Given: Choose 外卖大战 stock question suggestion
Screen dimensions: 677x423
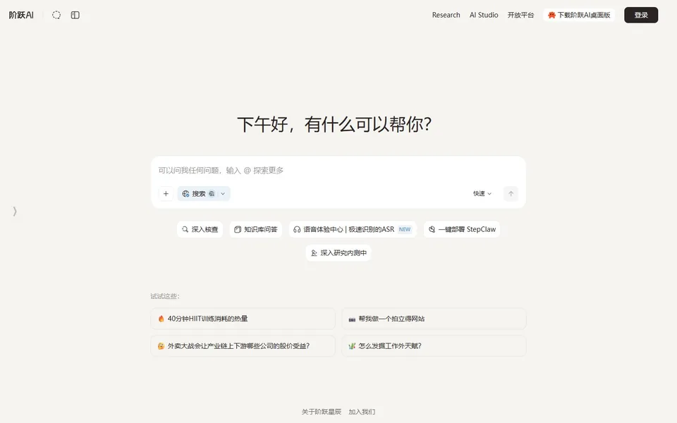Looking at the screenshot, I should 243,345.
